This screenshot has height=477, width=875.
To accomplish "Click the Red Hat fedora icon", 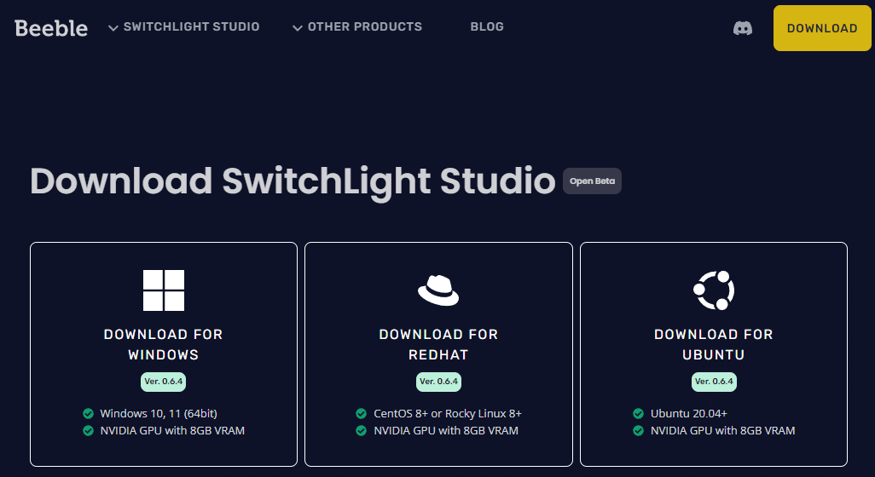I will [438, 290].
